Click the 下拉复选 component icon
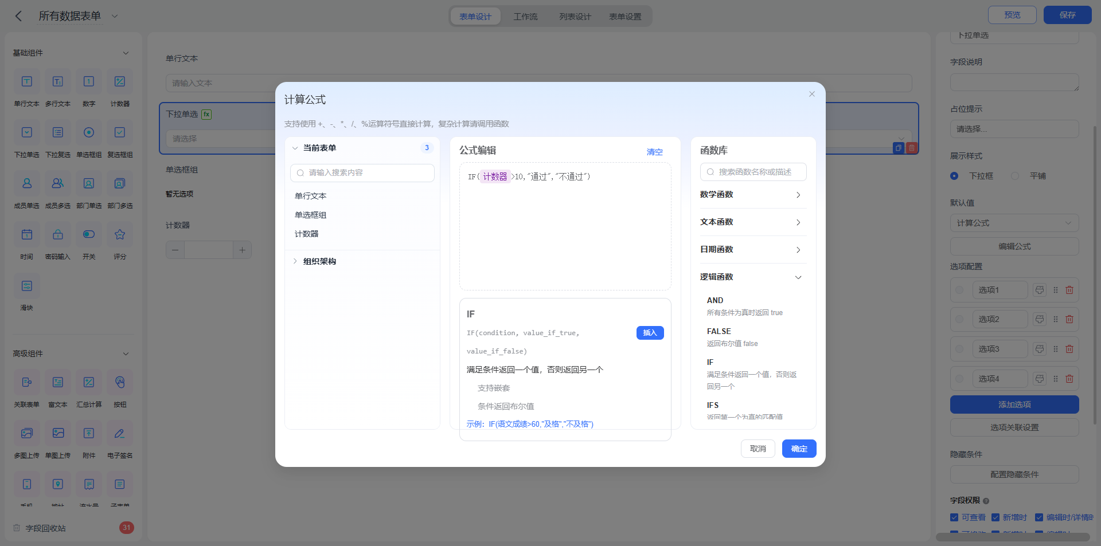The height and width of the screenshot is (546, 1101). tap(58, 132)
